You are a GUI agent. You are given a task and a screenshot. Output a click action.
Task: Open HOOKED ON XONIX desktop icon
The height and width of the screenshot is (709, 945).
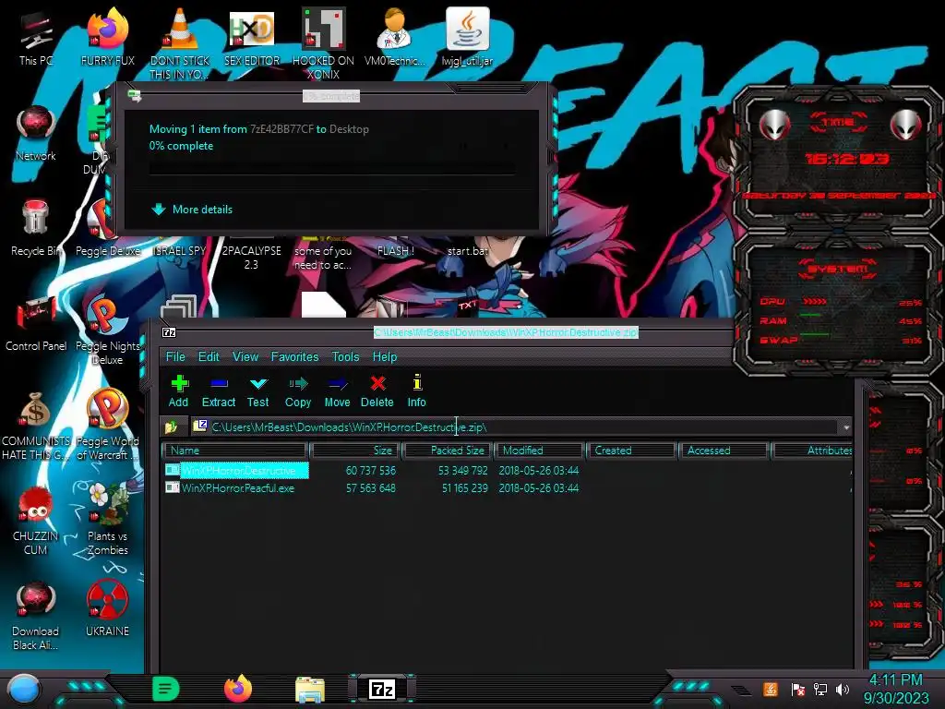(x=323, y=42)
